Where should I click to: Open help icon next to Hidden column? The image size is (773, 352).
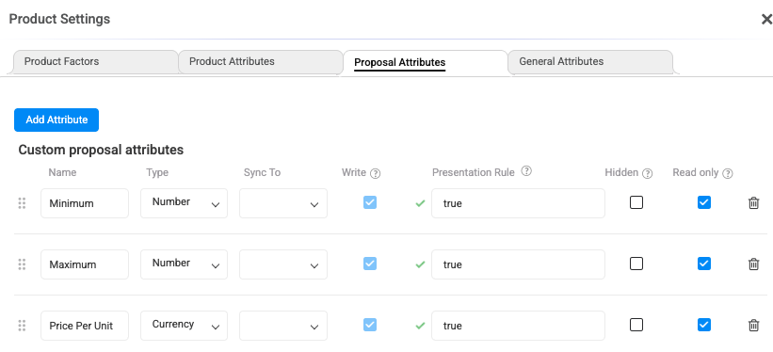click(647, 173)
